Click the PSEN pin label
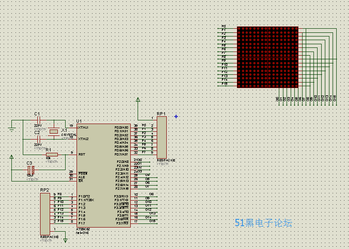Screen dimensions: 349x249 coord(83,173)
